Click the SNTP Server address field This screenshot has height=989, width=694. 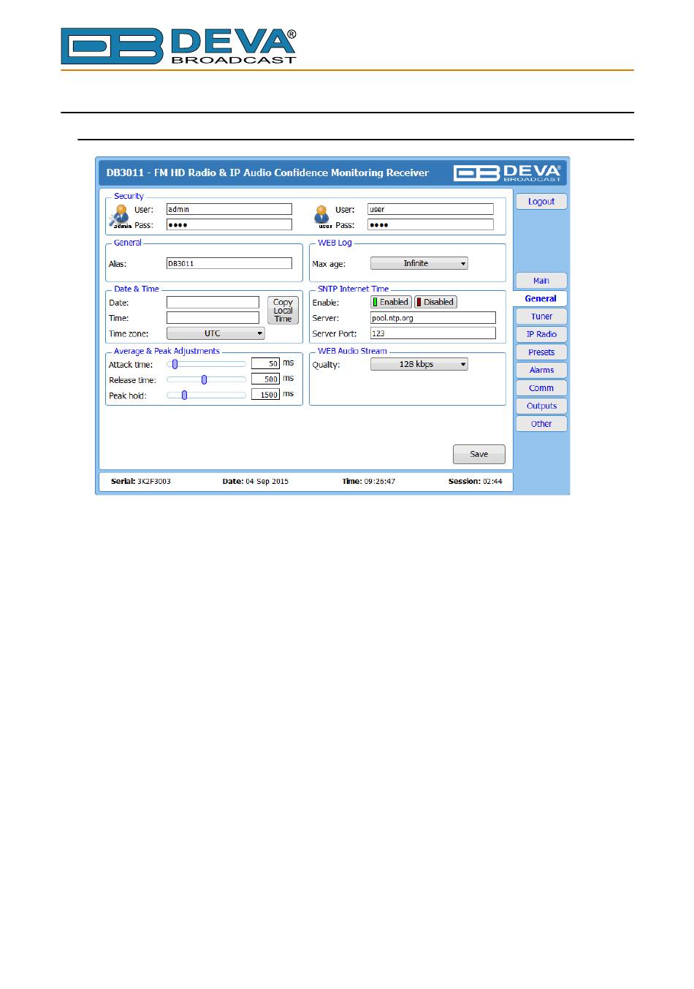click(432, 318)
